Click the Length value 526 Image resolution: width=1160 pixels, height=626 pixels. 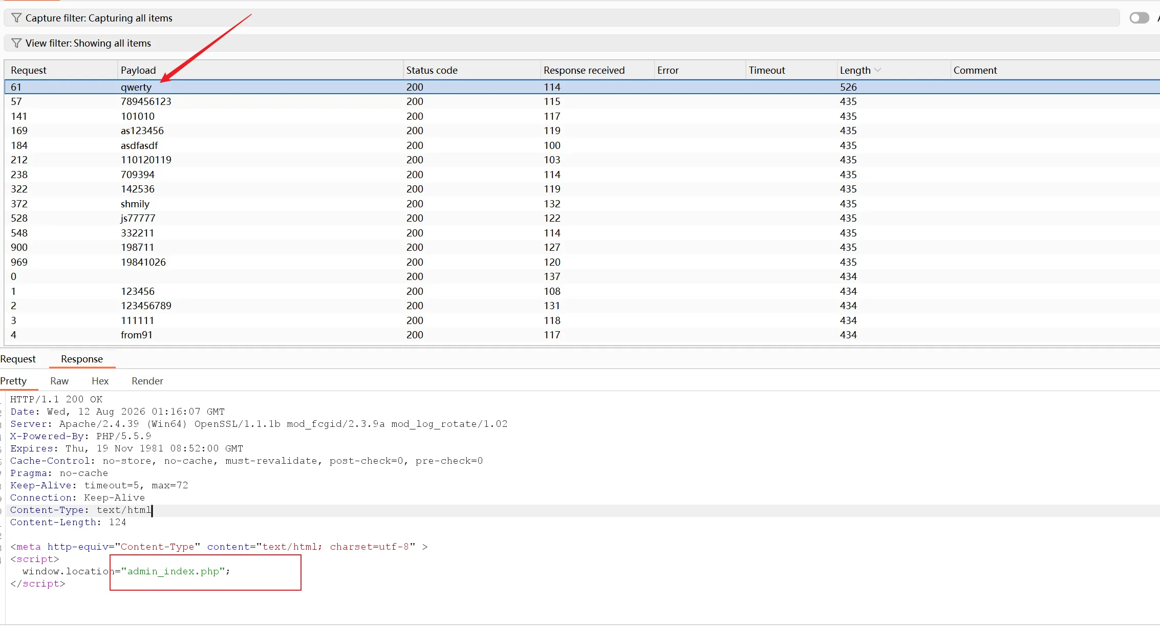coord(848,87)
